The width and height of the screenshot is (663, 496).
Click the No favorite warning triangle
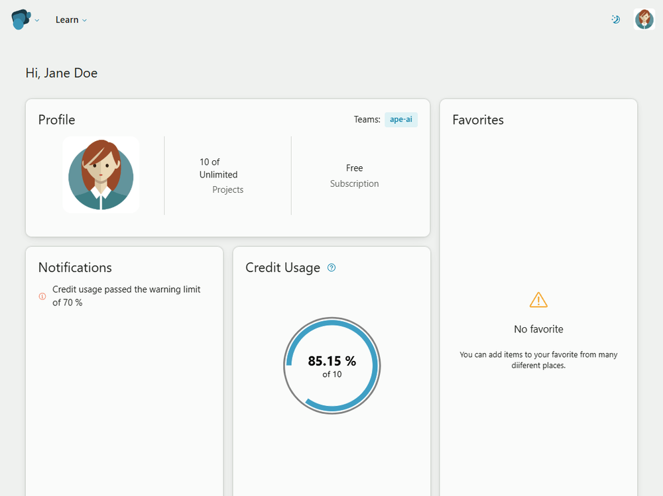(x=538, y=300)
